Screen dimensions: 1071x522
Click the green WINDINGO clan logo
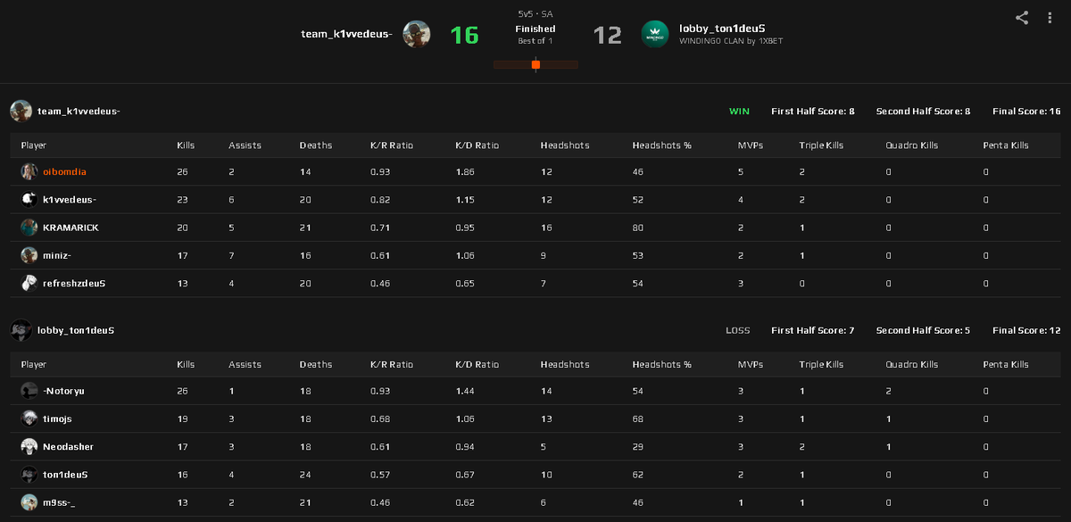[x=655, y=34]
